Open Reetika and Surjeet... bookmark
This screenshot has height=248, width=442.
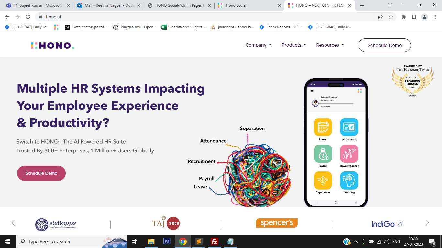click(x=183, y=27)
